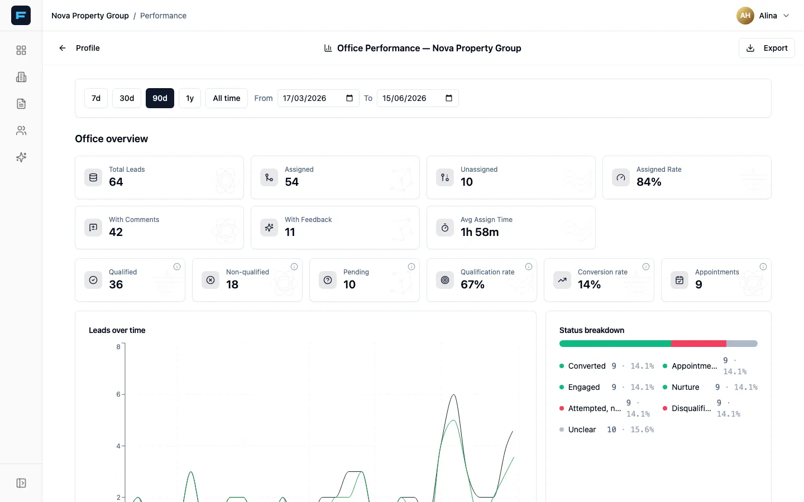Click the bar chart icon beside Office Performance

click(x=328, y=48)
